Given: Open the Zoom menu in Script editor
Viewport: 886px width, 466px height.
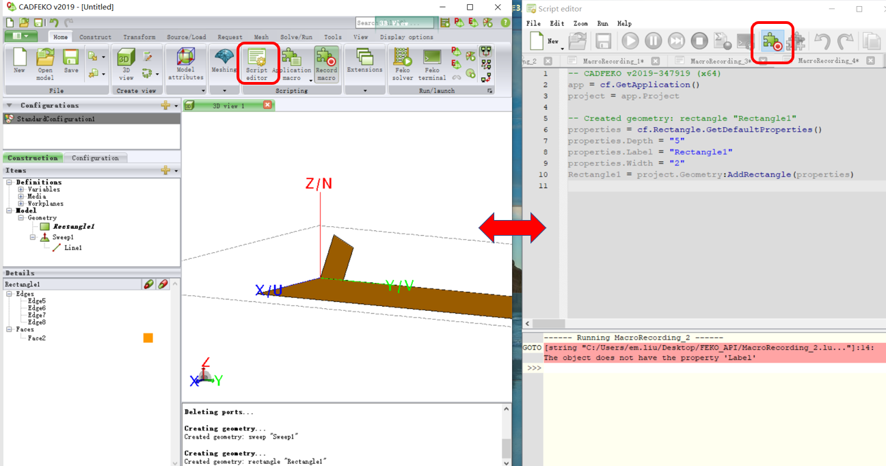Looking at the screenshot, I should [x=580, y=23].
